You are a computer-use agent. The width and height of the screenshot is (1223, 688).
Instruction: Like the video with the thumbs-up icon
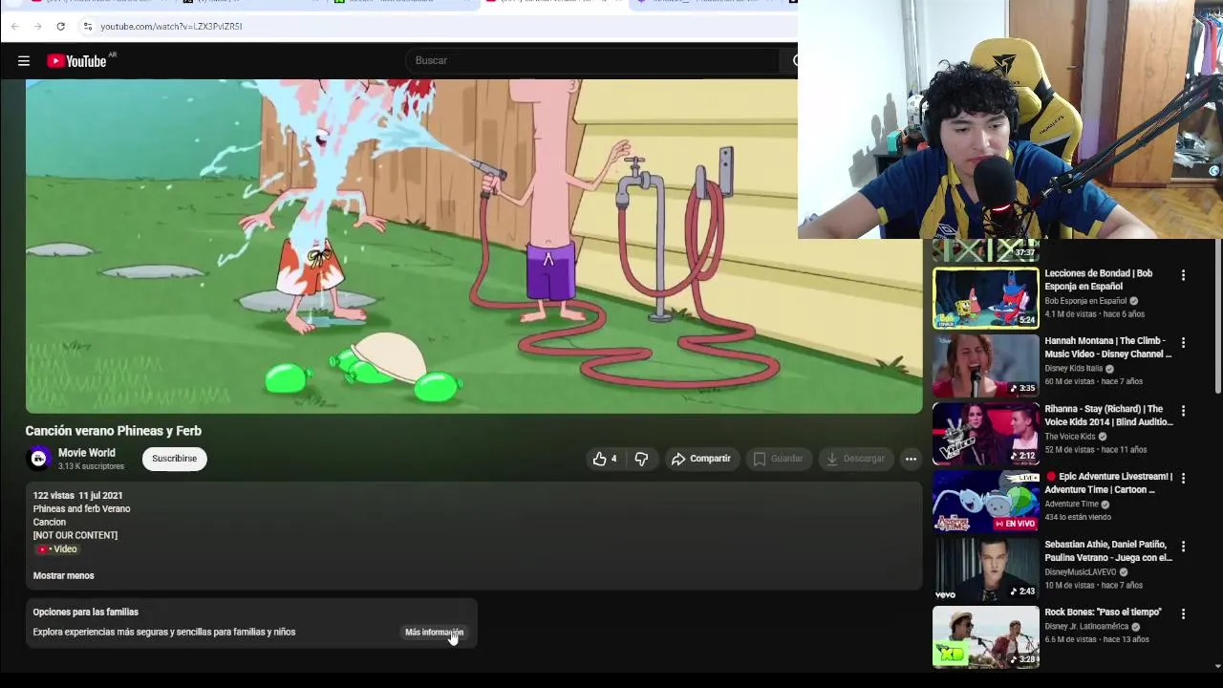[x=605, y=459]
